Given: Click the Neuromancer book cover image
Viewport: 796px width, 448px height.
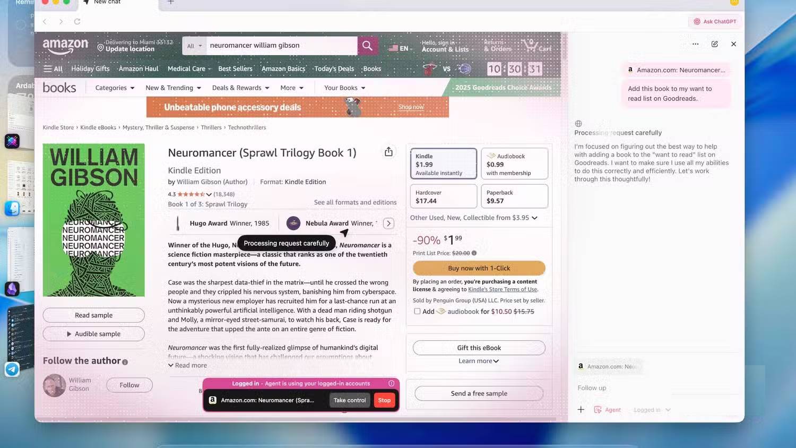Looking at the screenshot, I should [93, 220].
